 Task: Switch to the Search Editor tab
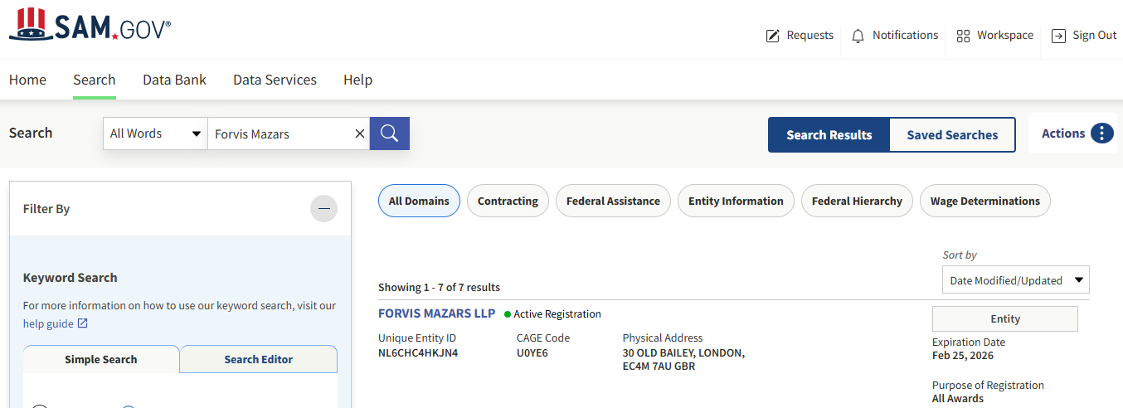(x=258, y=359)
